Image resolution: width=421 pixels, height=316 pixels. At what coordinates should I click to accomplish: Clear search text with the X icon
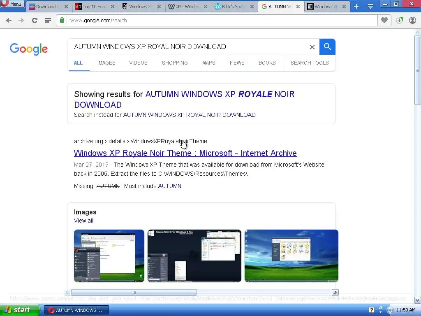pyautogui.click(x=312, y=47)
